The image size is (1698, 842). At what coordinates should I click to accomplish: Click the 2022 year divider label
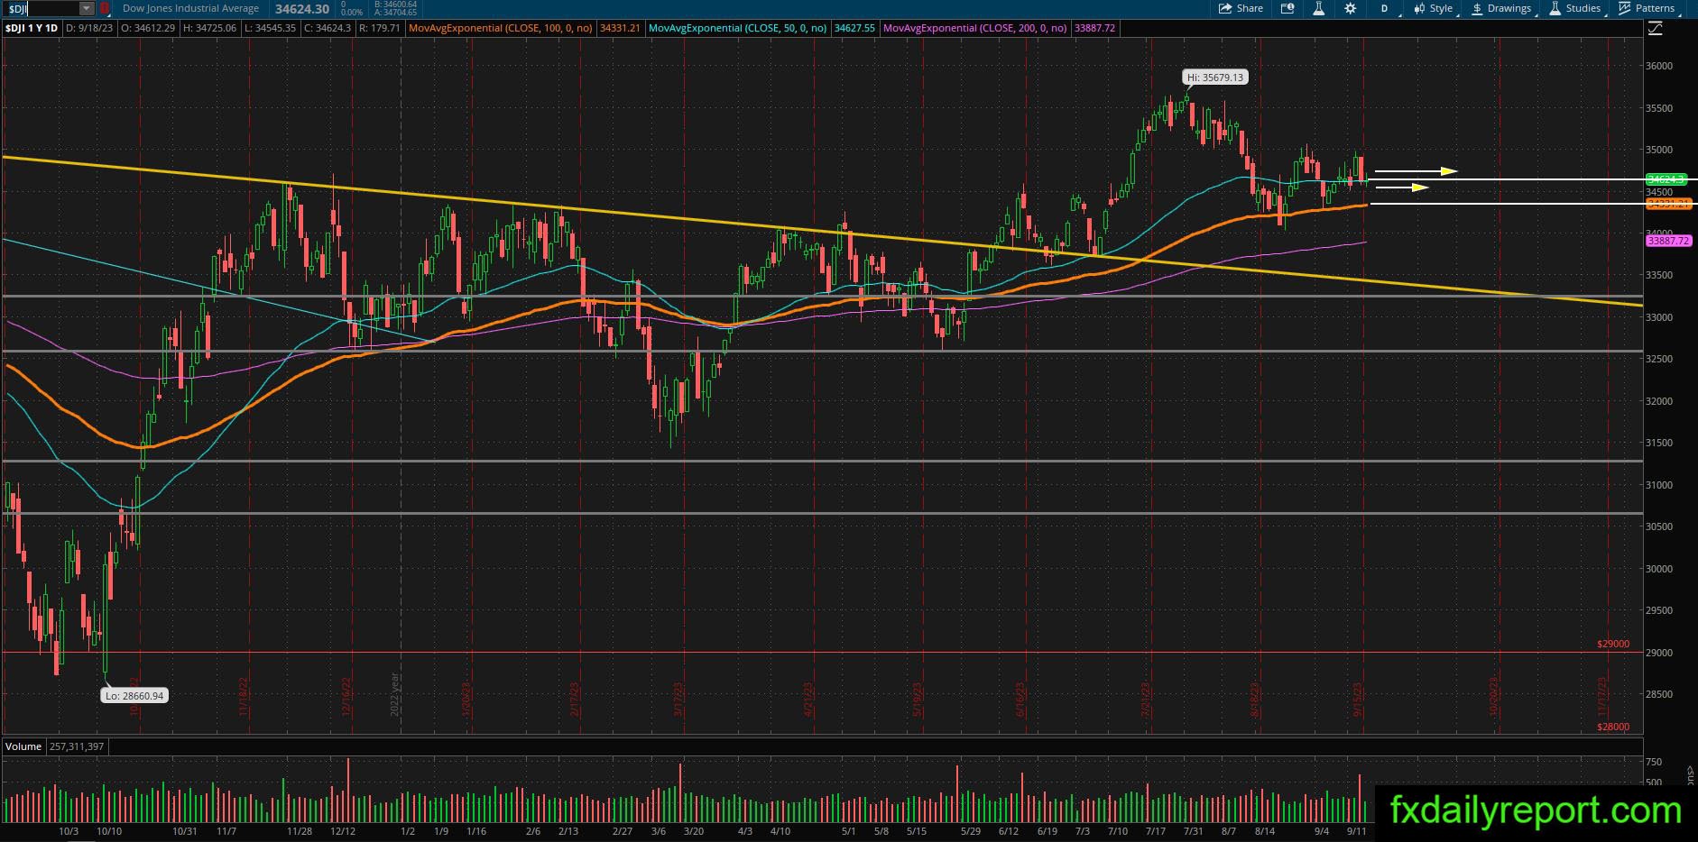pyautogui.click(x=394, y=695)
